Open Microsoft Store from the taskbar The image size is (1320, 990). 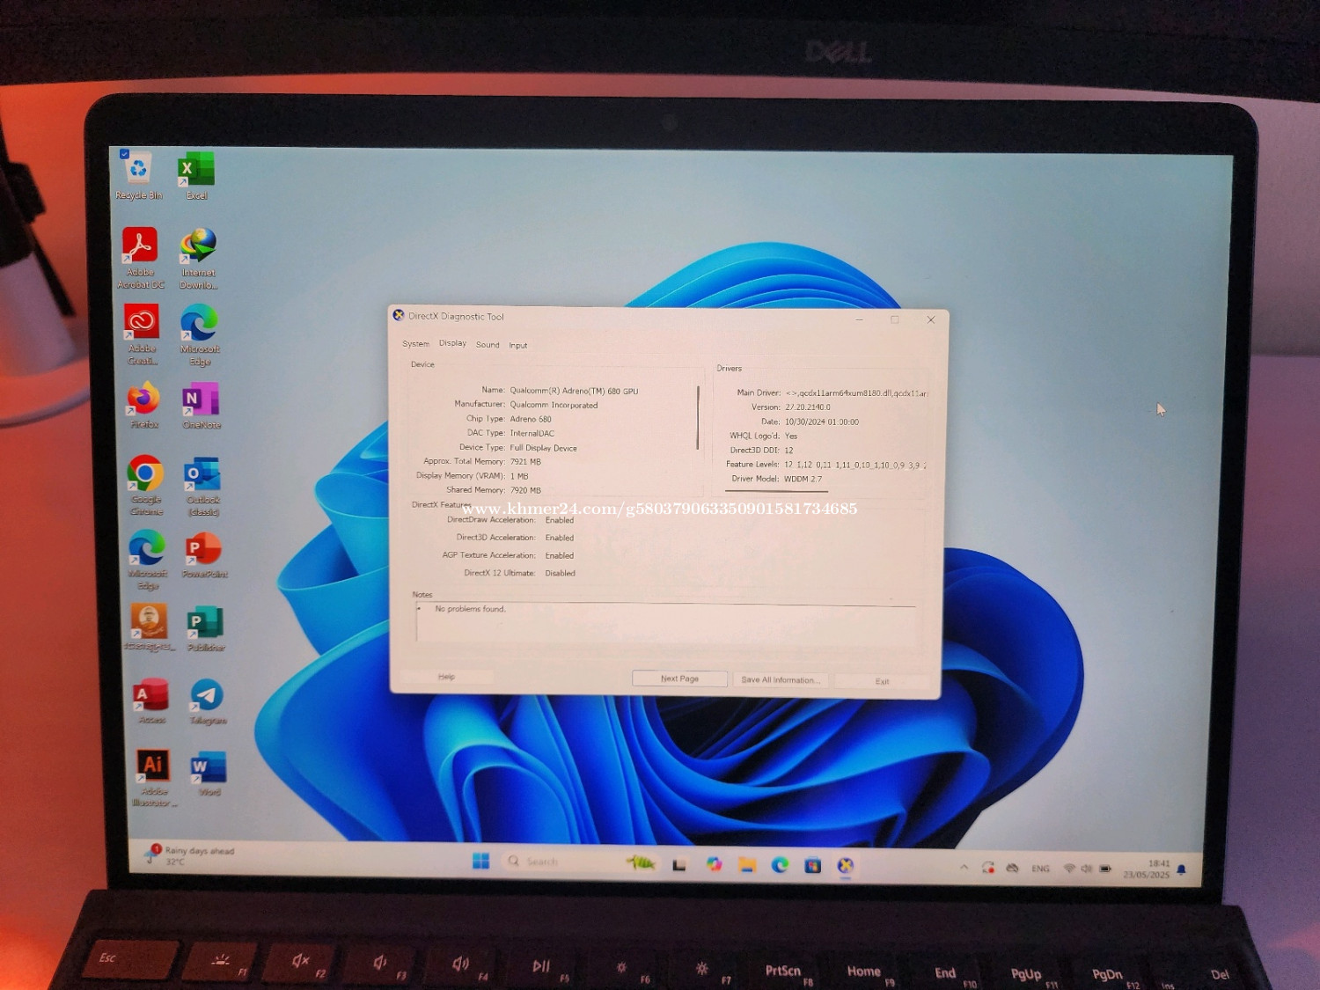[812, 866]
